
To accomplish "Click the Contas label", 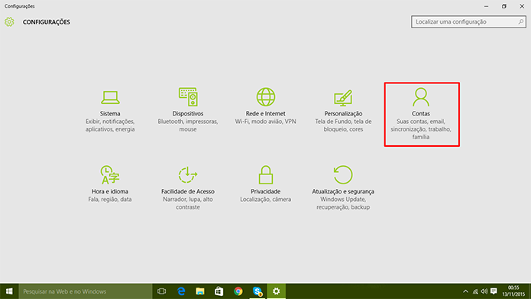I will pyautogui.click(x=421, y=114).
